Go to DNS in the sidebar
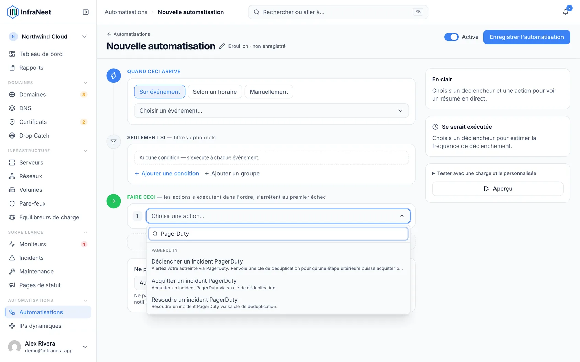 [48, 108]
